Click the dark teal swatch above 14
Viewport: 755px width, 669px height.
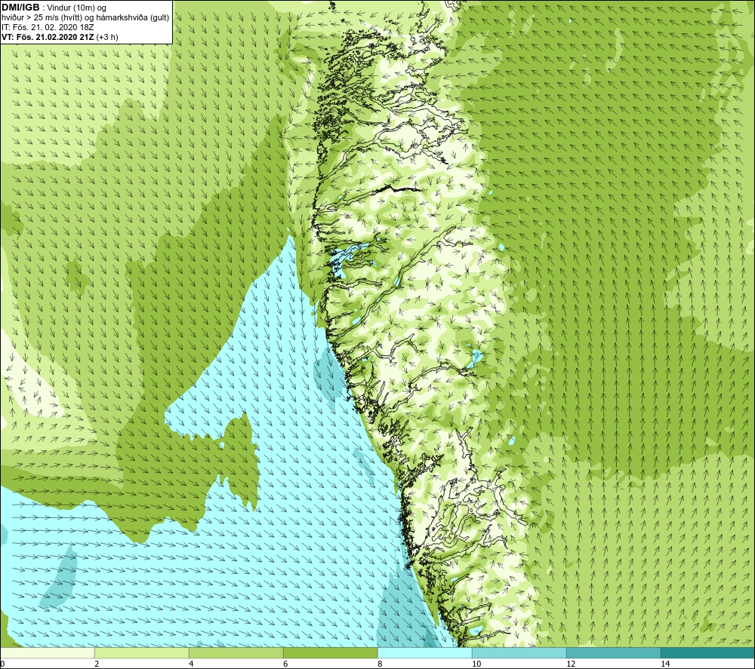click(707, 652)
